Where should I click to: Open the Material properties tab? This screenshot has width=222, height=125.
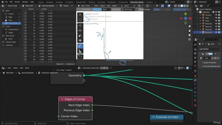pyautogui.click(x=195, y=100)
